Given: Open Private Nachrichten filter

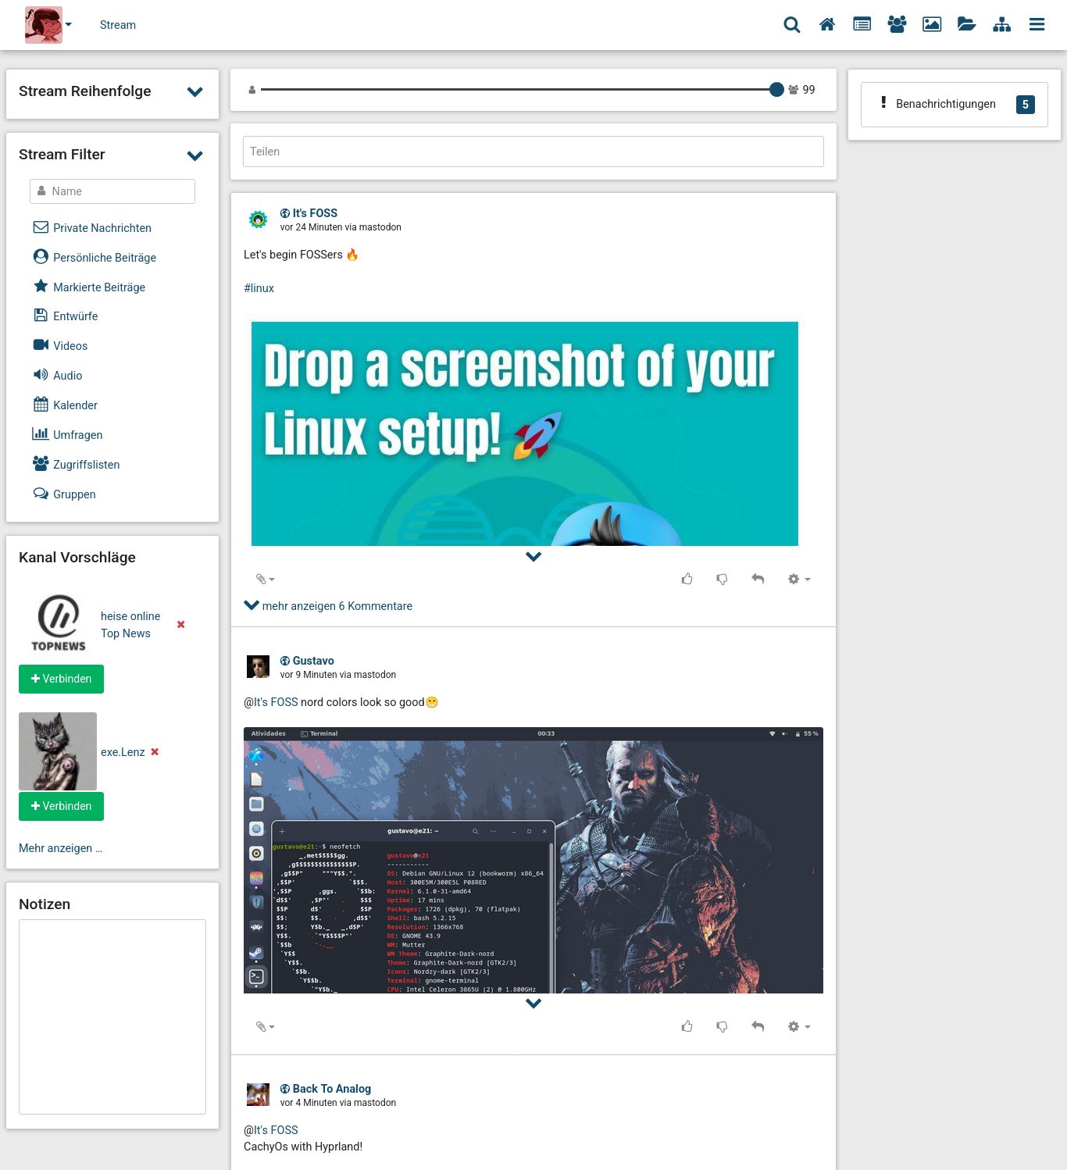Looking at the screenshot, I should point(102,228).
